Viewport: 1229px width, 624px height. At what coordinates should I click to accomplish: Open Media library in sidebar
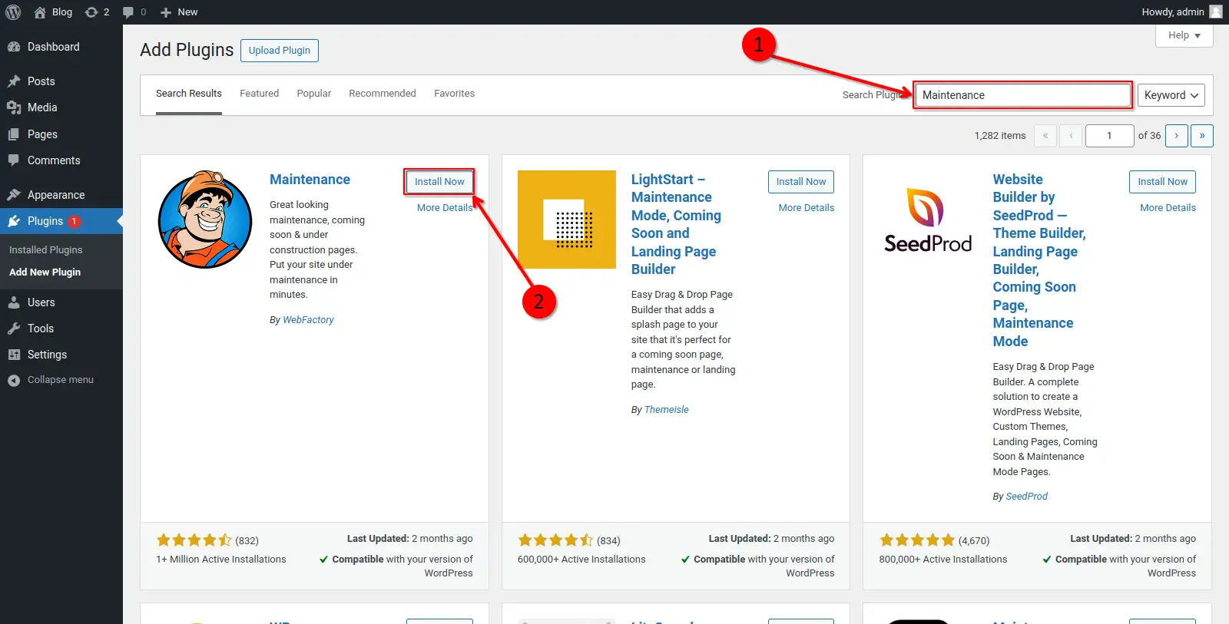[x=61, y=107]
